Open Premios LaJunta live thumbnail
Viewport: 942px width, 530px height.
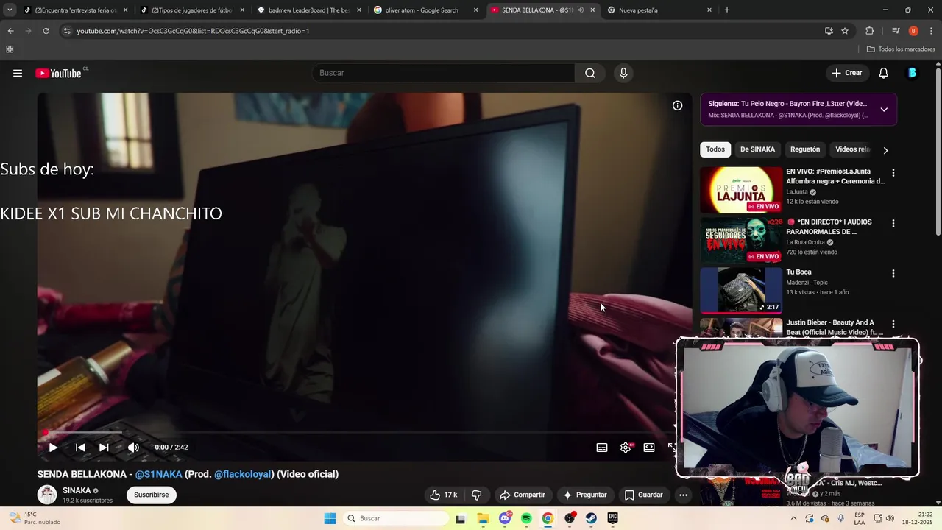[x=741, y=190]
